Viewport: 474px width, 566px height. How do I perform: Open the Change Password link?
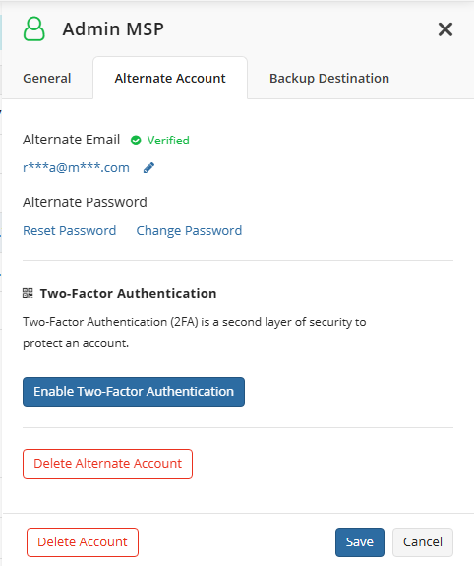tap(189, 230)
